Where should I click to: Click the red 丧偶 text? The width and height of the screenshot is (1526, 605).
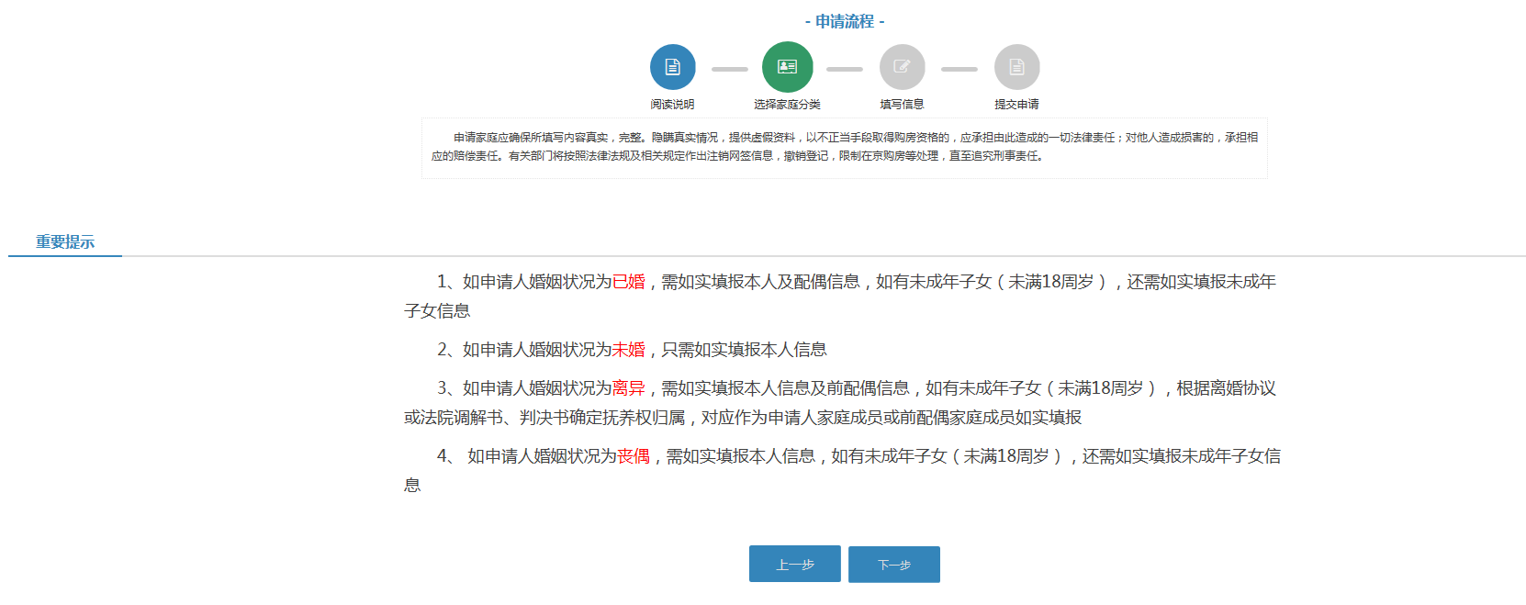634,456
